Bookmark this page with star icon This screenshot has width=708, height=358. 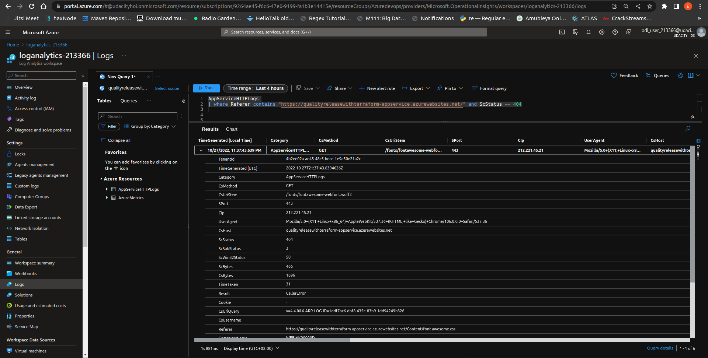click(x=650, y=6)
